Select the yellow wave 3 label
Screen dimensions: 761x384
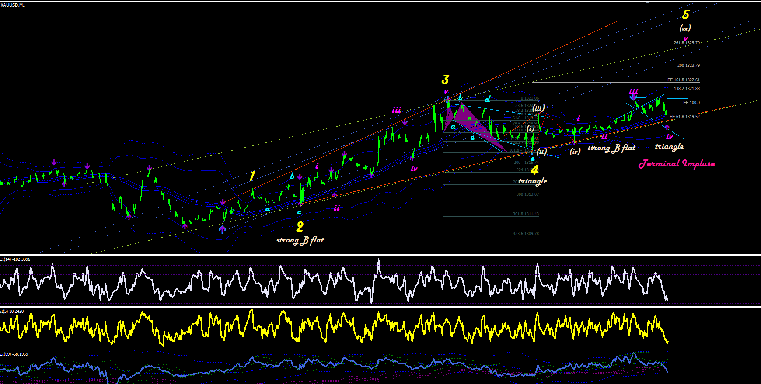point(445,80)
